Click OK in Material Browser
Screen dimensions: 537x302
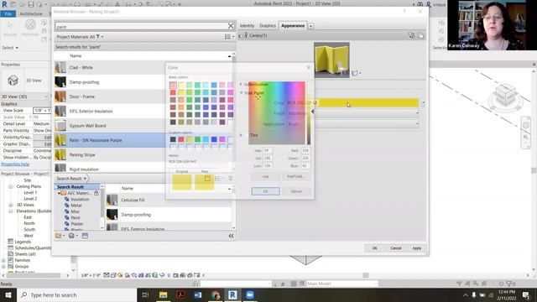pyautogui.click(x=375, y=248)
